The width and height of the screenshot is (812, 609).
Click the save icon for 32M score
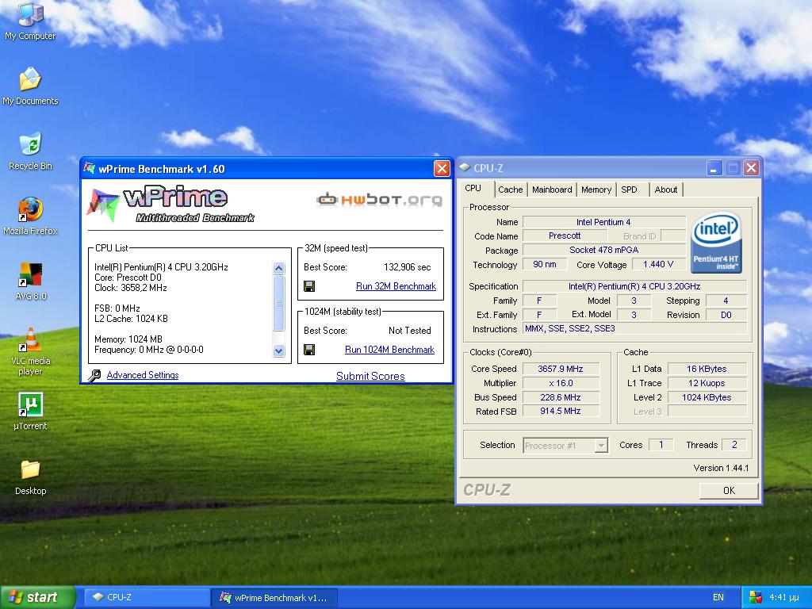[x=310, y=286]
